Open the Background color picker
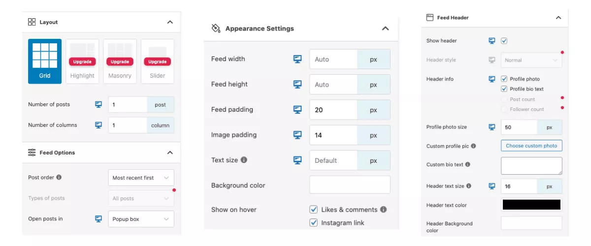 pyautogui.click(x=350, y=184)
